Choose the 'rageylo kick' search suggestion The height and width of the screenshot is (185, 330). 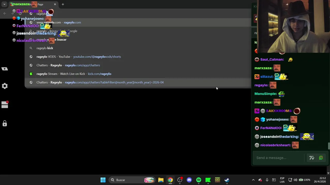click(x=138, y=48)
